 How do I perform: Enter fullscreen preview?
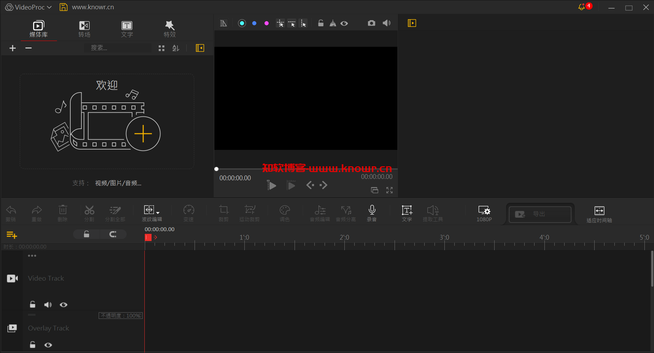click(389, 190)
